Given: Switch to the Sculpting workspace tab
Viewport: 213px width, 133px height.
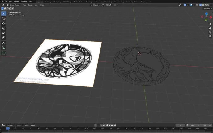Looking at the screenshot, I should (x=57, y=2).
